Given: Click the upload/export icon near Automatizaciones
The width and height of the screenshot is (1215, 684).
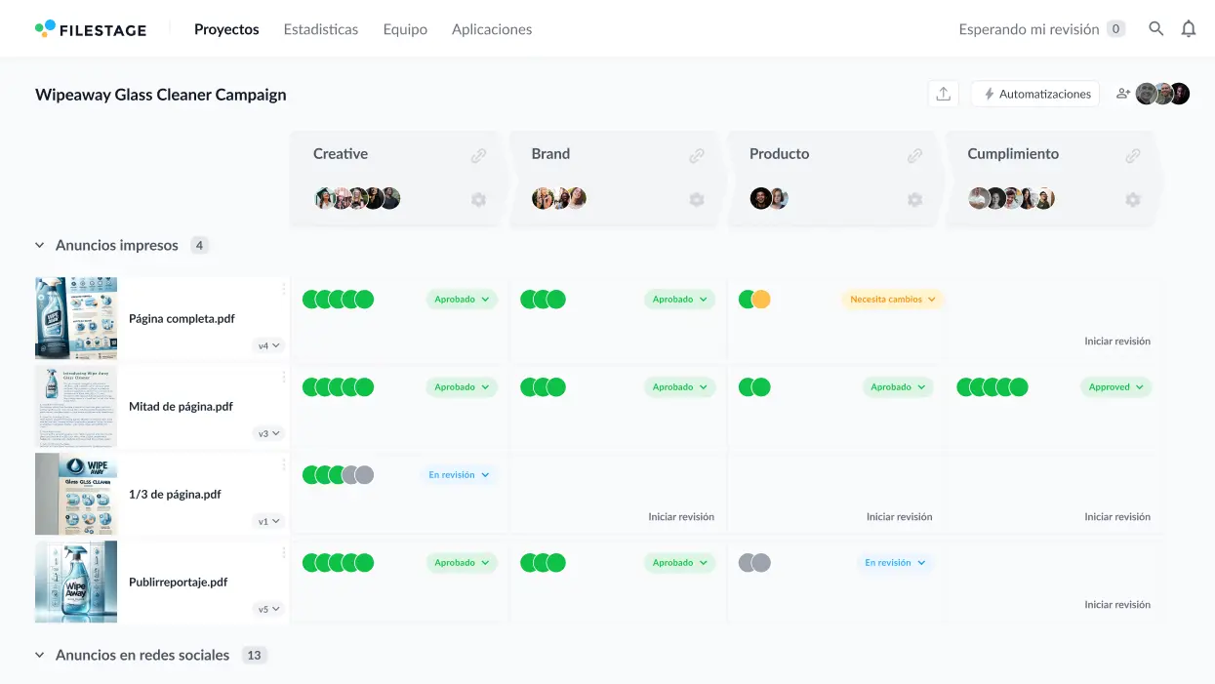Looking at the screenshot, I should pos(943,93).
